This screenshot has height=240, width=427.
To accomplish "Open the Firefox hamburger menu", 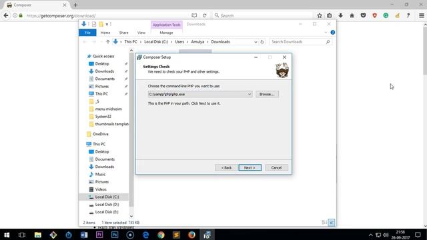I will (x=421, y=15).
